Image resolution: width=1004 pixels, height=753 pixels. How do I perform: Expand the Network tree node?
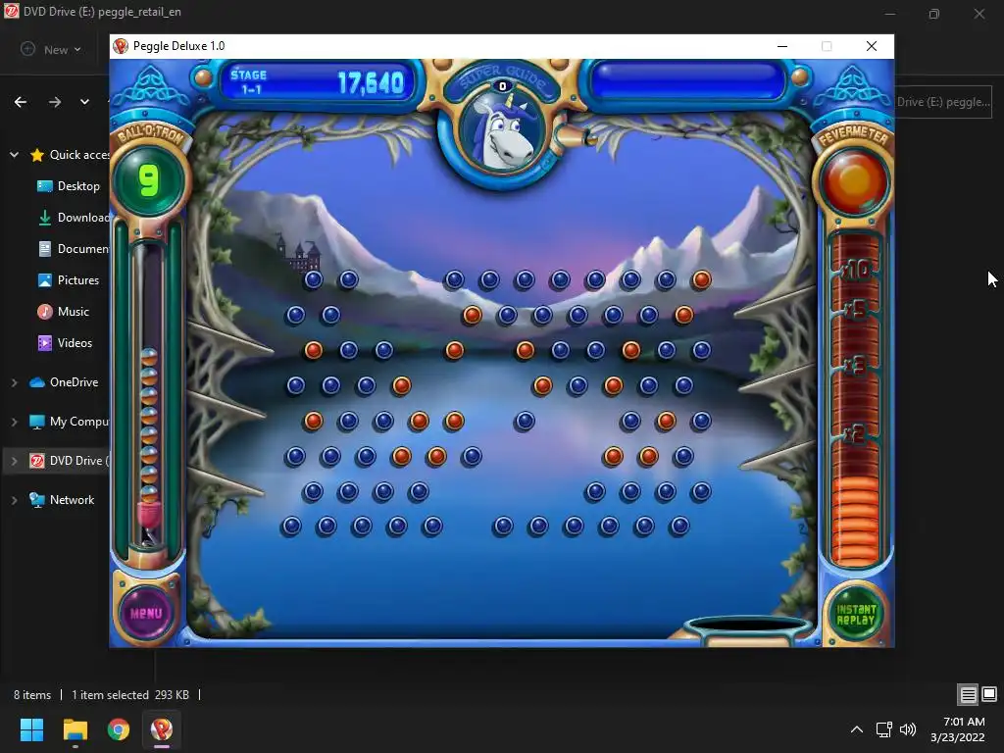(x=14, y=500)
